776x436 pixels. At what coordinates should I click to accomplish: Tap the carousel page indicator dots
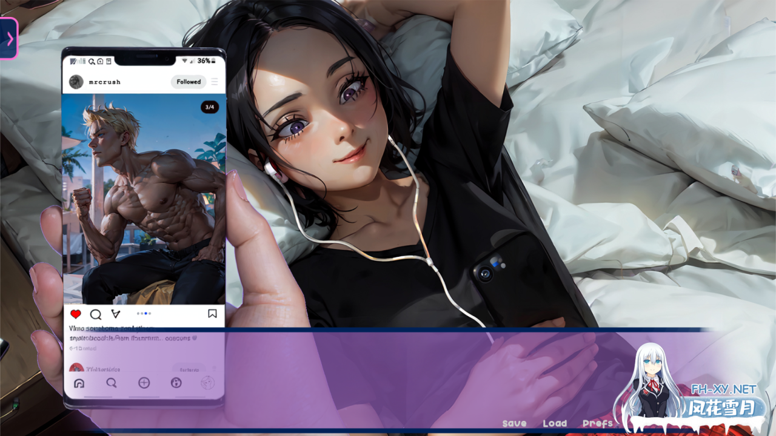pos(144,314)
